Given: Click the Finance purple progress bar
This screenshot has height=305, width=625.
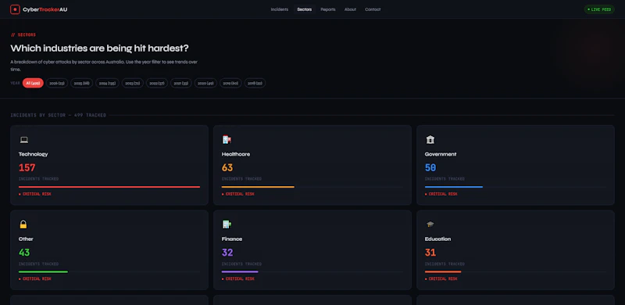Looking at the screenshot, I should (x=240, y=272).
